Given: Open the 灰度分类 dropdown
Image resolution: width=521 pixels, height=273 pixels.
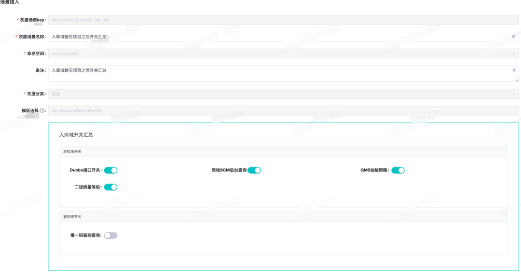Looking at the screenshot, I should [283, 94].
